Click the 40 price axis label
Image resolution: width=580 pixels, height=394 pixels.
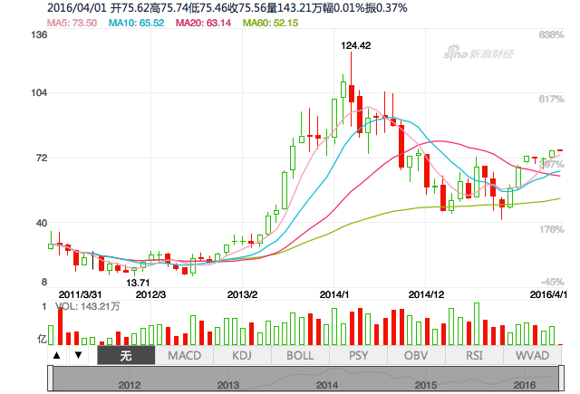[42, 223]
